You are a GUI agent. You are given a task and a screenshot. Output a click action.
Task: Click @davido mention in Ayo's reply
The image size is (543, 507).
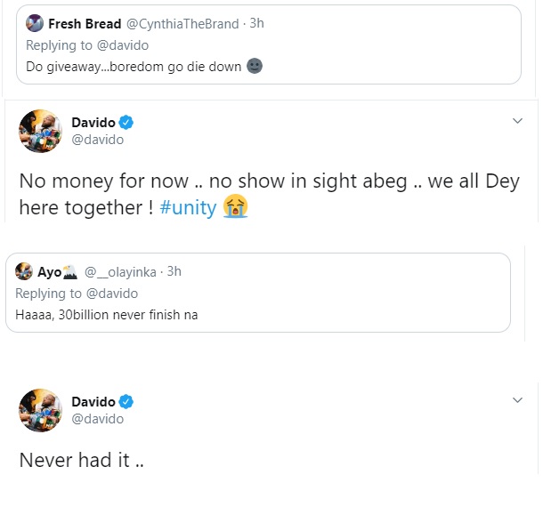[x=112, y=294]
